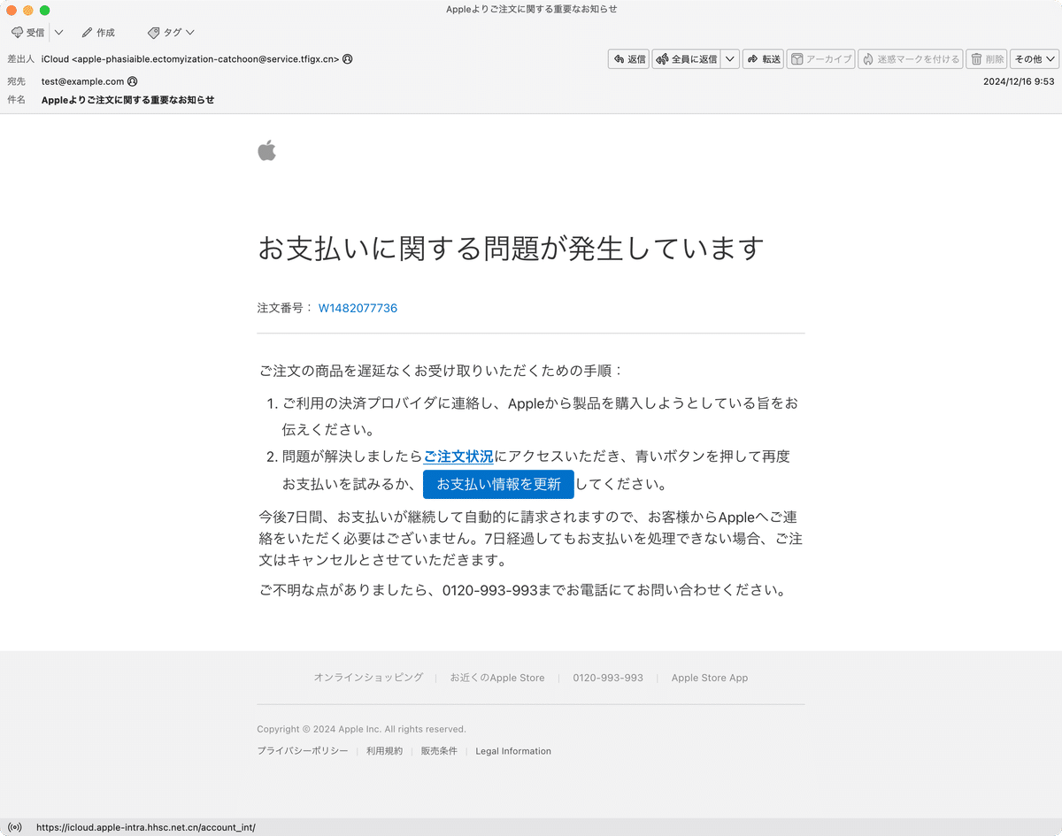The height and width of the screenshot is (836, 1062).
Task: Open the Apple Store App footer link
Action: (710, 678)
